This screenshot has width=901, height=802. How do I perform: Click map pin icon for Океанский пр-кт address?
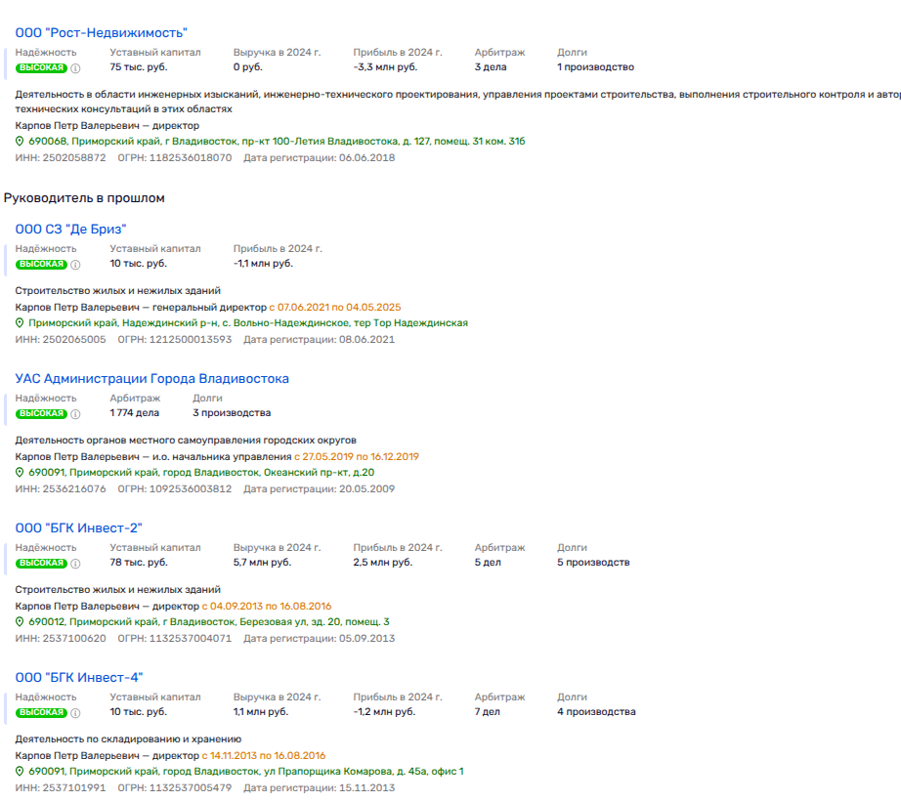pyautogui.click(x=20, y=473)
